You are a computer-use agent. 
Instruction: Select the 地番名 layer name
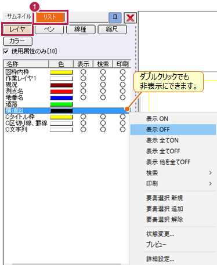point(15,97)
